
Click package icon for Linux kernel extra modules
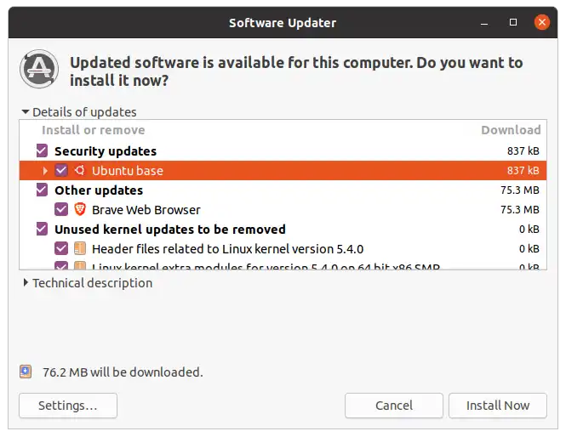point(80,266)
